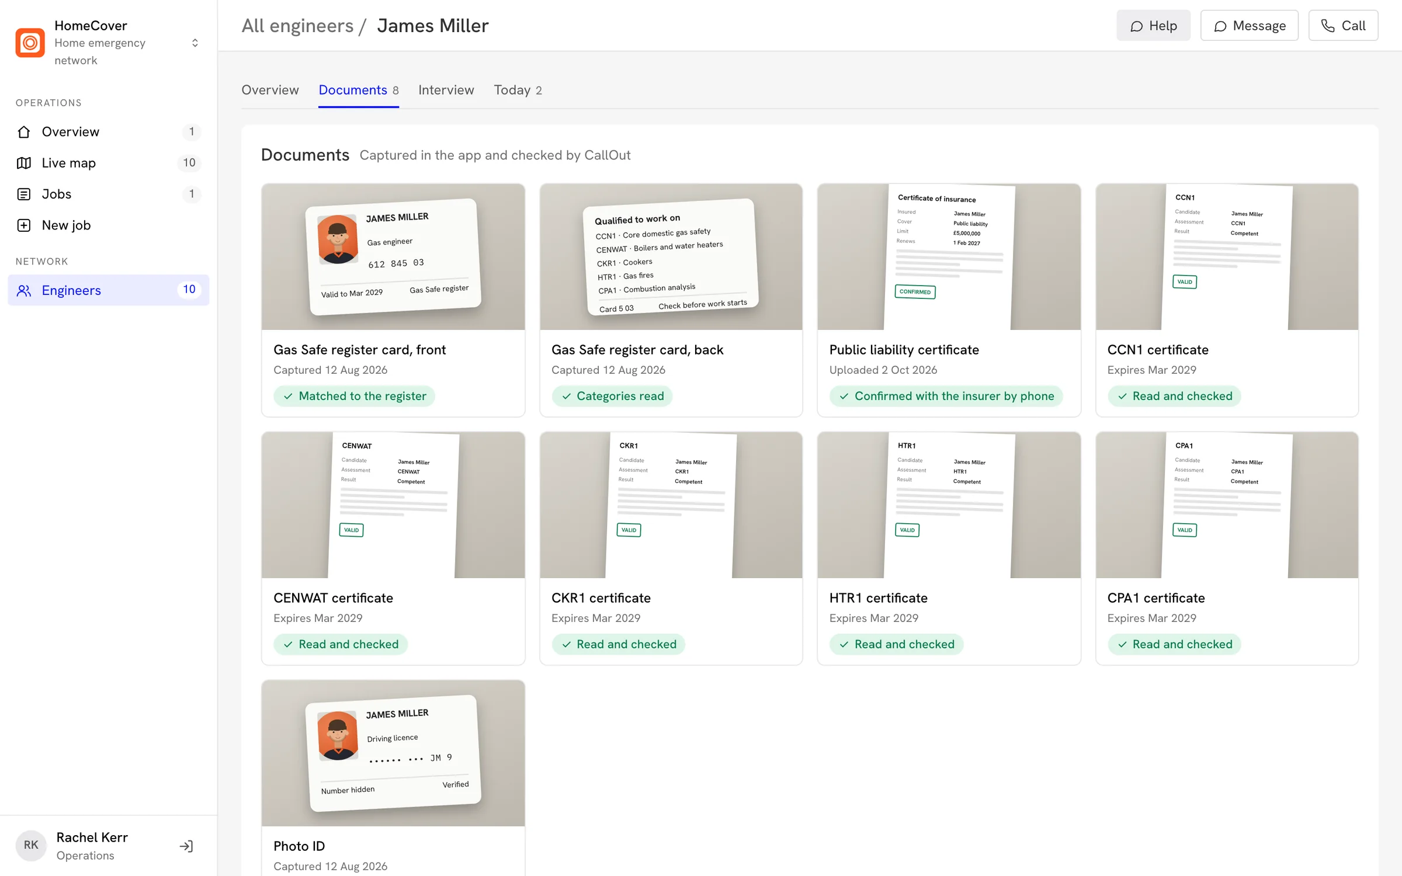Open the HTR1 certificate thumbnail

click(949, 505)
